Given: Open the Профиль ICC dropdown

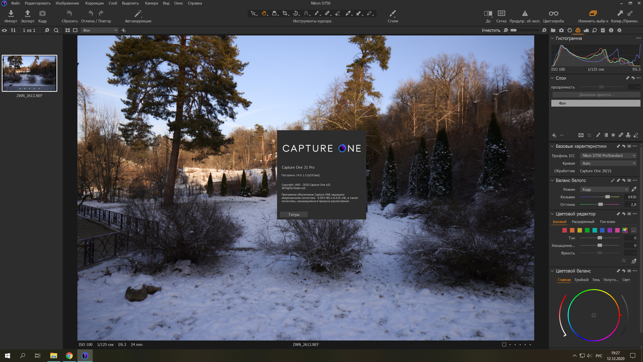Looking at the screenshot, I should coord(608,156).
